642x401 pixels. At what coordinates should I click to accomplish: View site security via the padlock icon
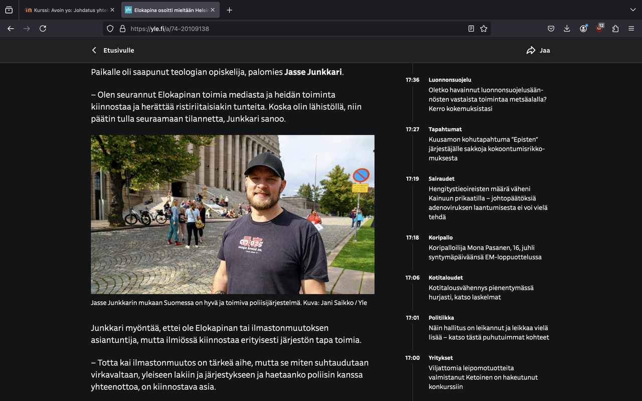point(122,29)
